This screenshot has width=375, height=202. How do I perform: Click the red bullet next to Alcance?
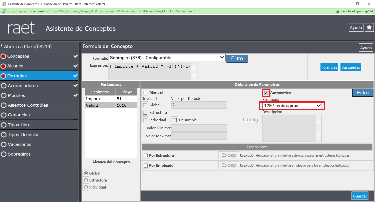coord(3,66)
